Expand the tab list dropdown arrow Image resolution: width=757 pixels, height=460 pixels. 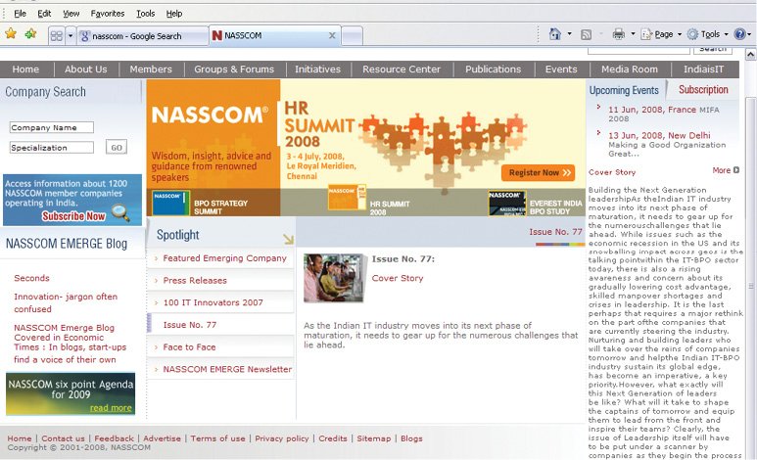pyautogui.click(x=70, y=36)
